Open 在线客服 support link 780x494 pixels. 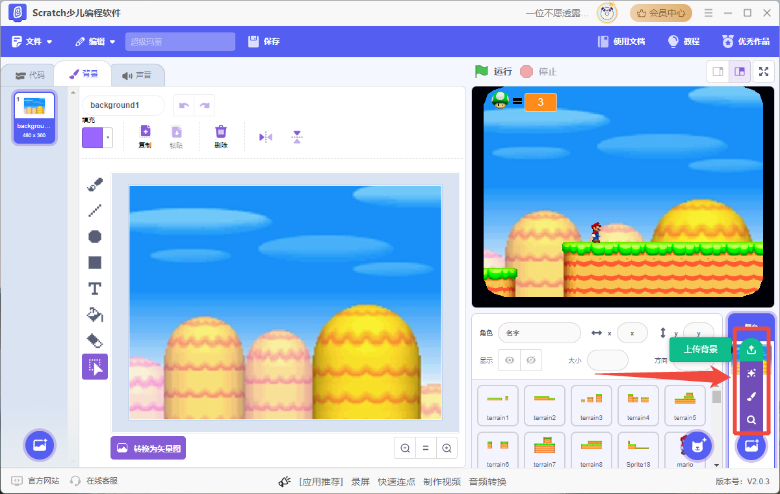94,481
